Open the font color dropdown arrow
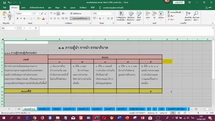Viewport: 215px width, 121px height. [46, 18]
